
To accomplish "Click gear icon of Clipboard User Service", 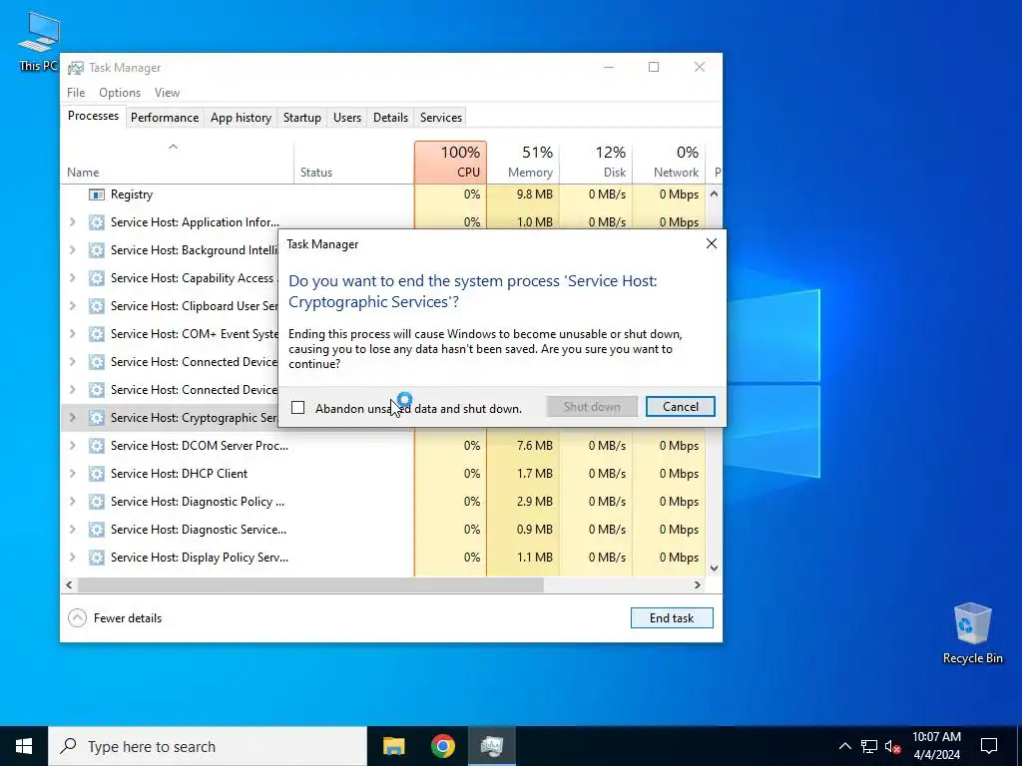I will [x=97, y=306].
